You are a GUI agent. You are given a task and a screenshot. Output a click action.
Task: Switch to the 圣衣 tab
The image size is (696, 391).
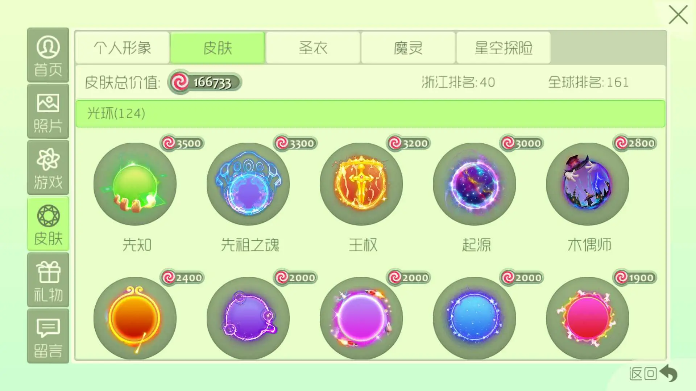point(313,47)
